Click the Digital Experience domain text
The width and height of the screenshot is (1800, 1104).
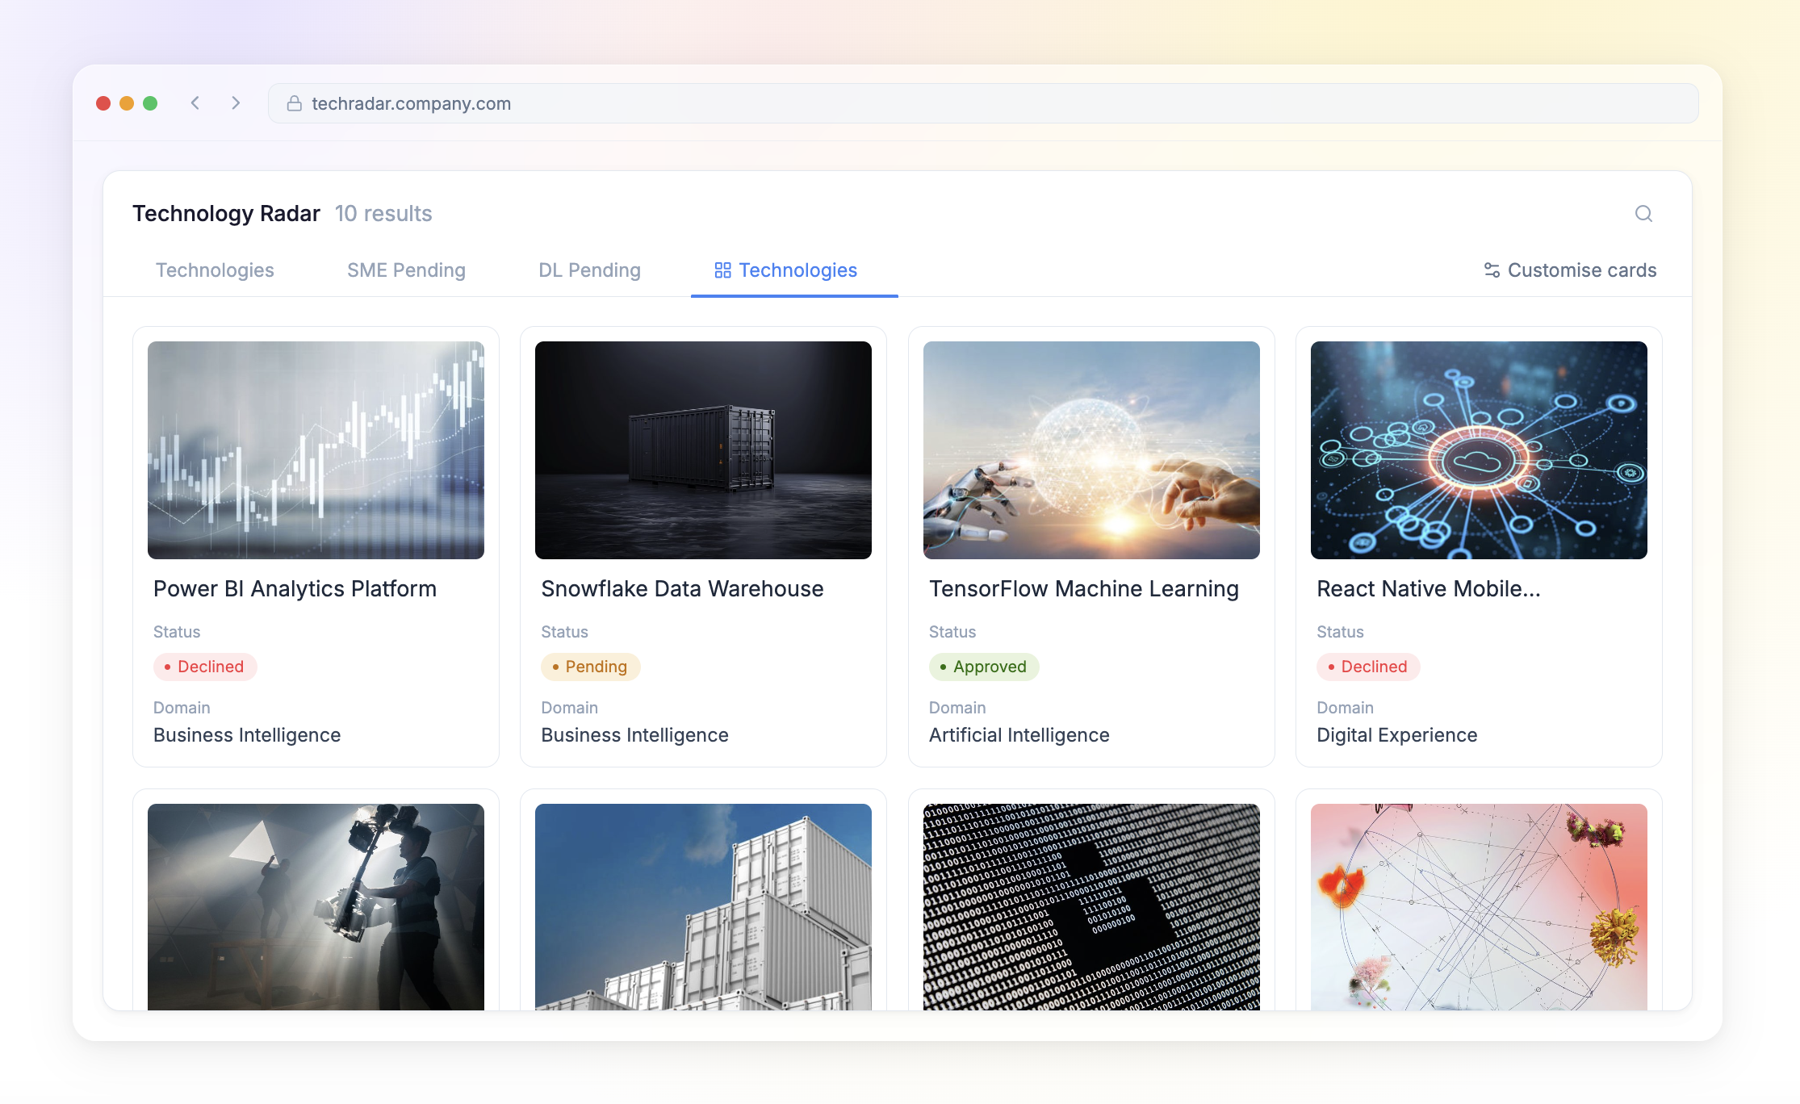click(x=1396, y=735)
